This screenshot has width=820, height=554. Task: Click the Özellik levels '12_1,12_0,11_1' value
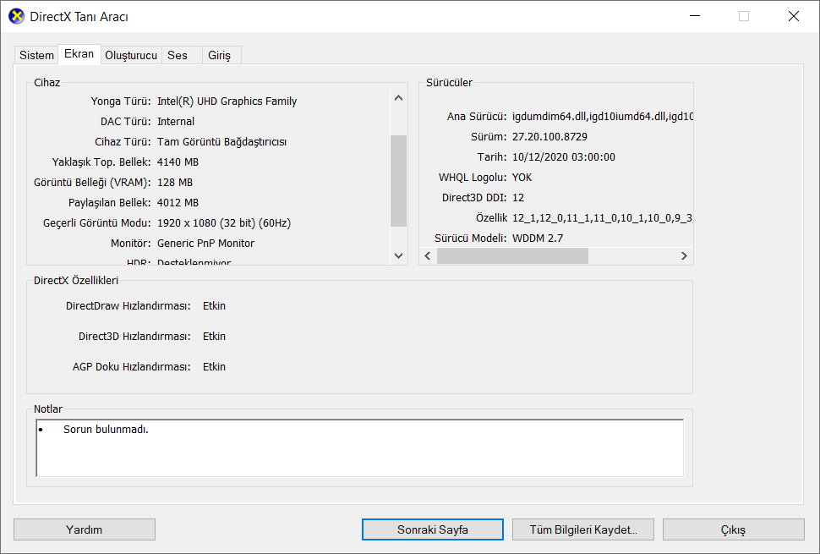tap(603, 217)
